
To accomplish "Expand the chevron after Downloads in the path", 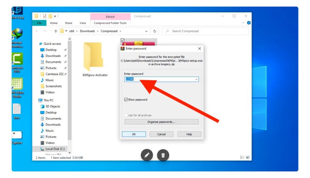I will [x=98, y=31].
